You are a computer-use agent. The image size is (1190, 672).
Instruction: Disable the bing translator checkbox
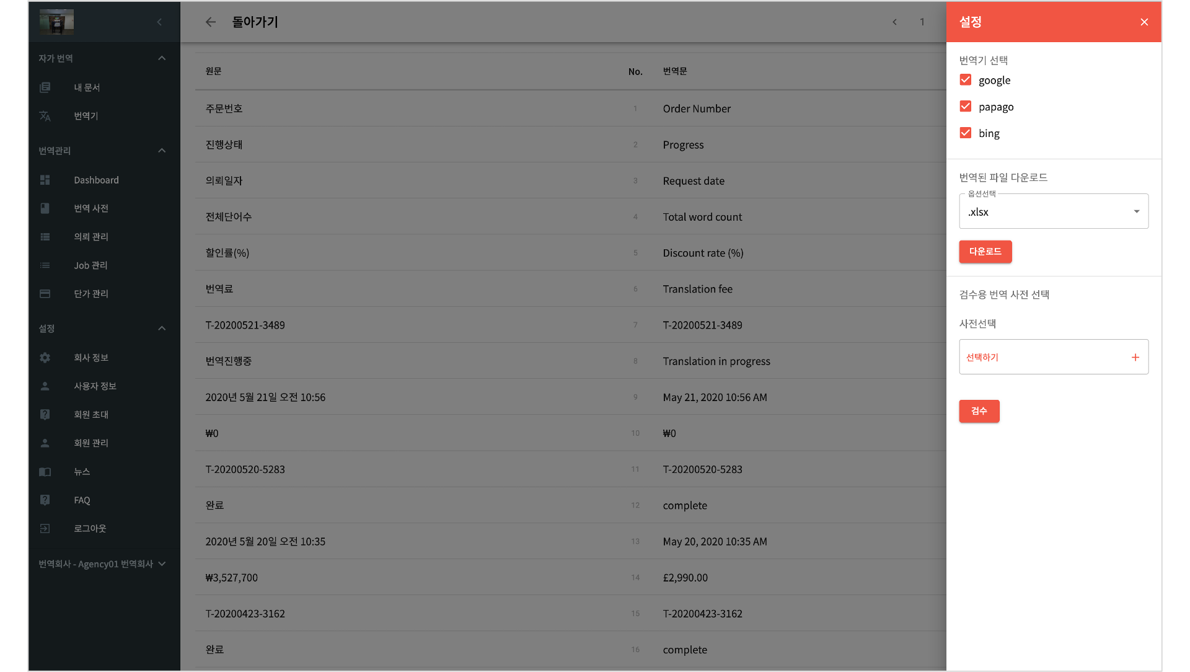point(966,133)
